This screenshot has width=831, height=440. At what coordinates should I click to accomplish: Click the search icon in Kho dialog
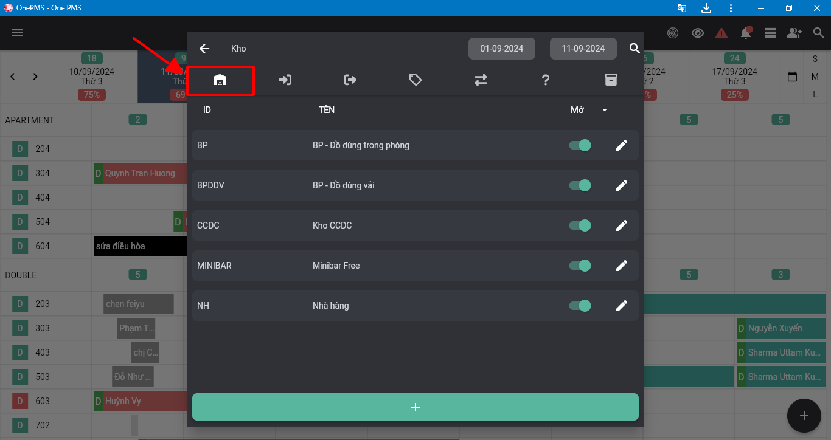[635, 49]
